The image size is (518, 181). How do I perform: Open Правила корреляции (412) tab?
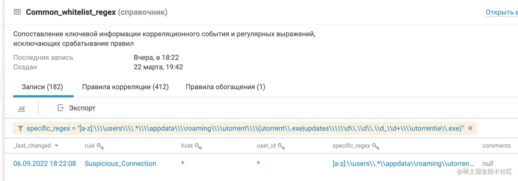pos(125,87)
